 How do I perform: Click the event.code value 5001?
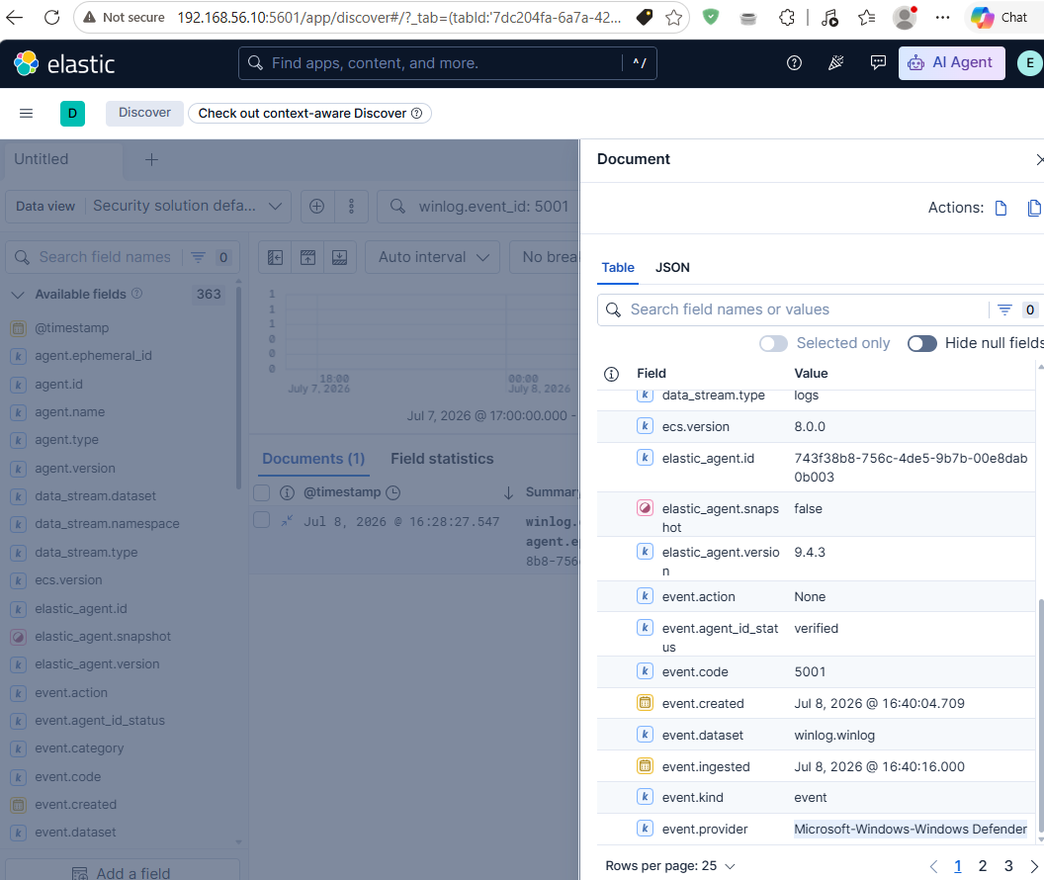(x=810, y=672)
